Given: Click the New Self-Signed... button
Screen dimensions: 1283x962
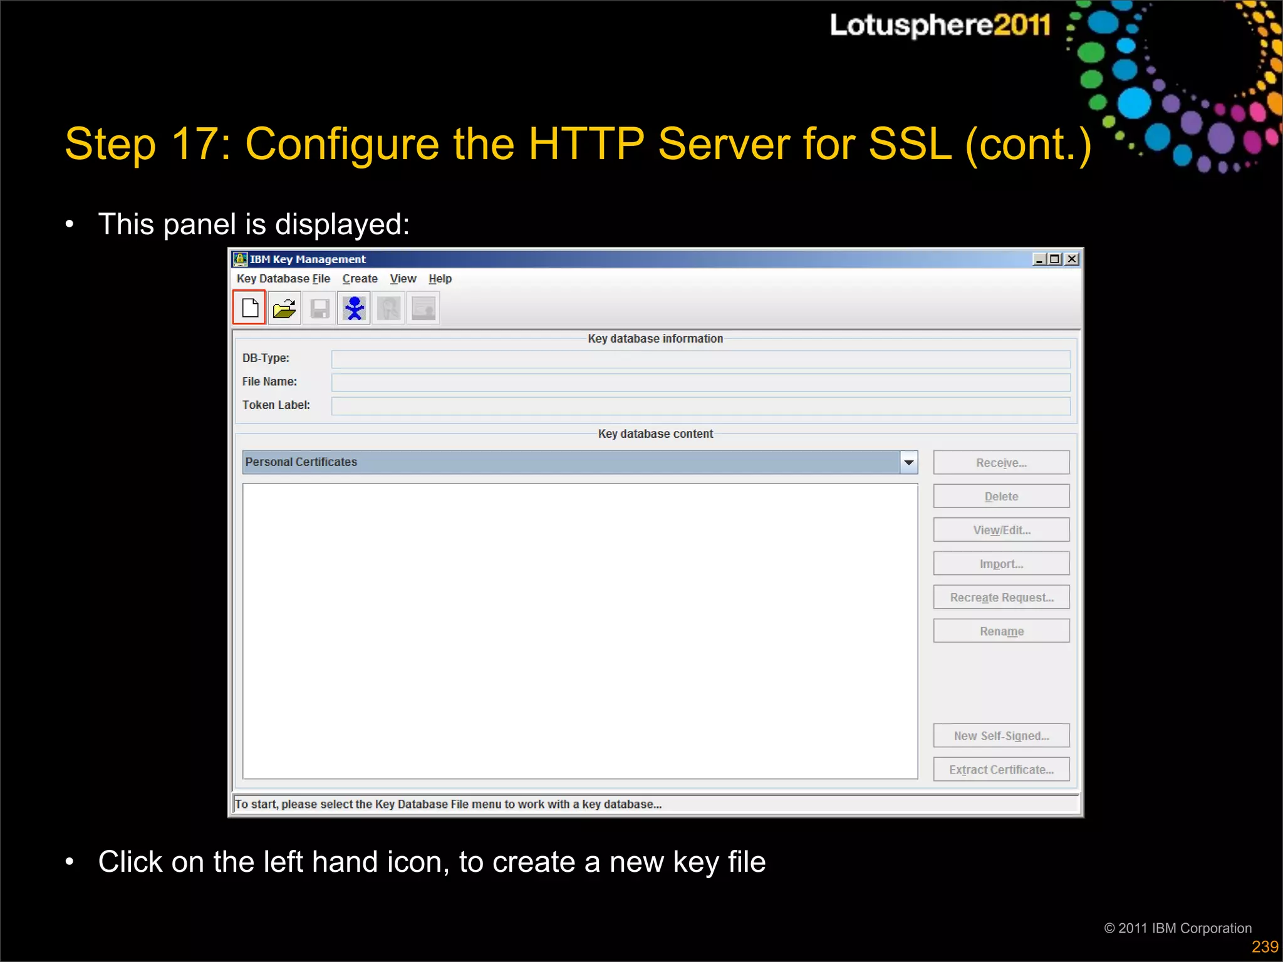Looking at the screenshot, I should click(1001, 736).
